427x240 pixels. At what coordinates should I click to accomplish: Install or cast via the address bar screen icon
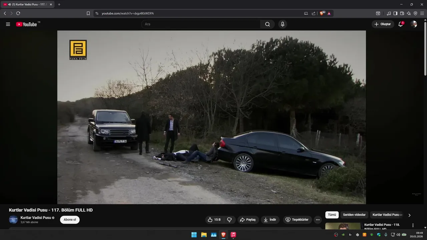coord(306,13)
